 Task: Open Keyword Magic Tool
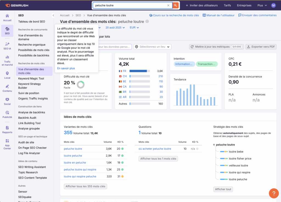point(31,79)
